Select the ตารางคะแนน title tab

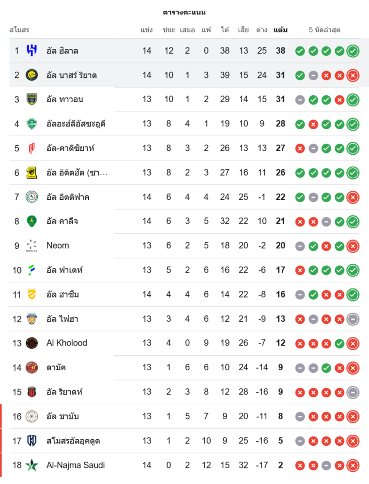pyautogui.click(x=184, y=12)
